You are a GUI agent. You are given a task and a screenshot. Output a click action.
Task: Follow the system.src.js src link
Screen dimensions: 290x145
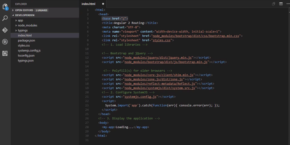(160, 88)
